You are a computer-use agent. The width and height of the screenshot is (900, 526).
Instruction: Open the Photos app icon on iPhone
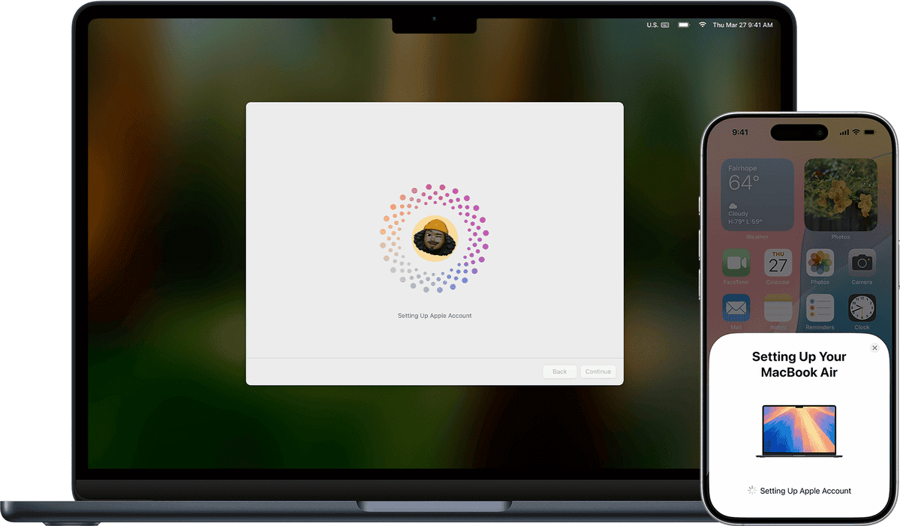pyautogui.click(x=820, y=263)
